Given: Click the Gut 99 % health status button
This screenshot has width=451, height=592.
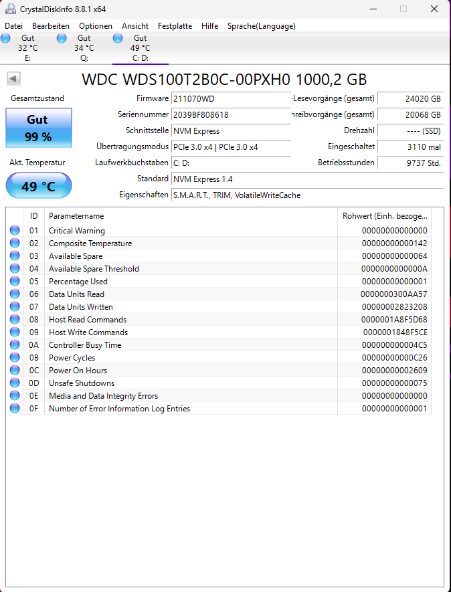Looking at the screenshot, I should pos(39,128).
